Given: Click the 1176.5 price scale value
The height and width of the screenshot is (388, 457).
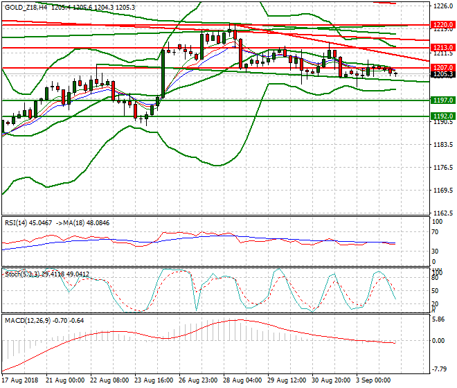Looking at the screenshot, I should [x=443, y=168].
